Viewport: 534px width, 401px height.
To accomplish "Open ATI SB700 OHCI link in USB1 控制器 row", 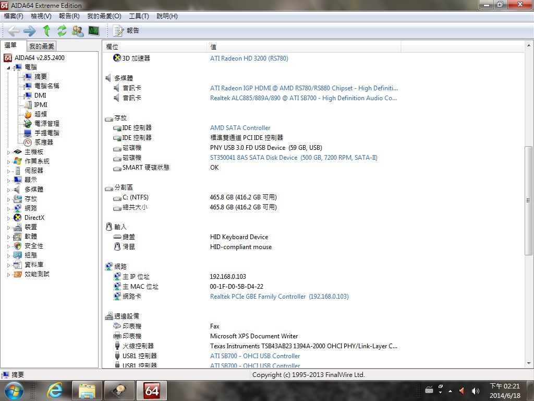I will [254, 356].
